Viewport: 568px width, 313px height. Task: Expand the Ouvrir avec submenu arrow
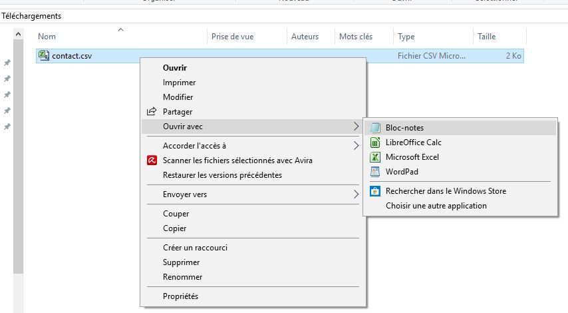[356, 127]
